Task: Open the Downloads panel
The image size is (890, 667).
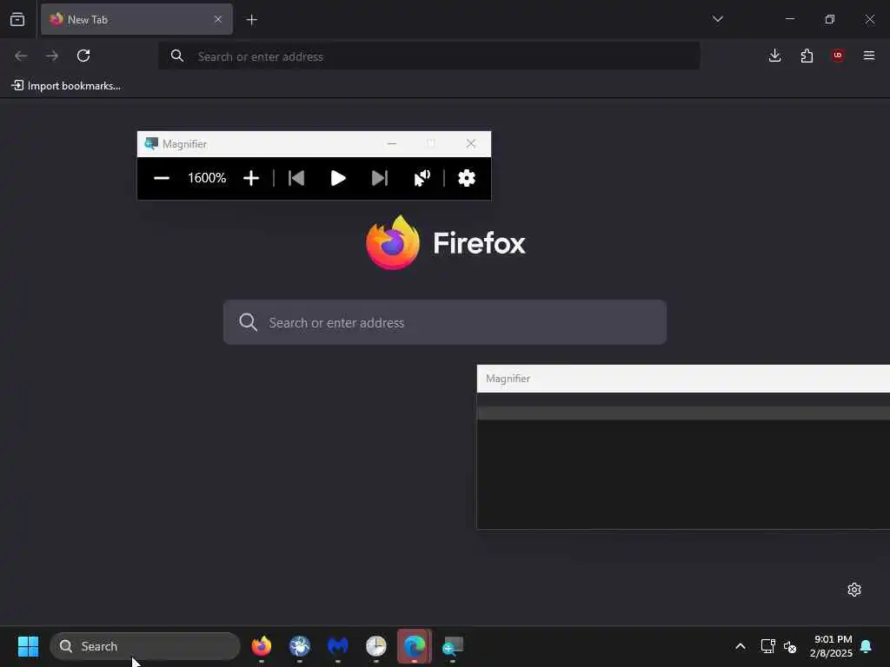Action: [774, 56]
